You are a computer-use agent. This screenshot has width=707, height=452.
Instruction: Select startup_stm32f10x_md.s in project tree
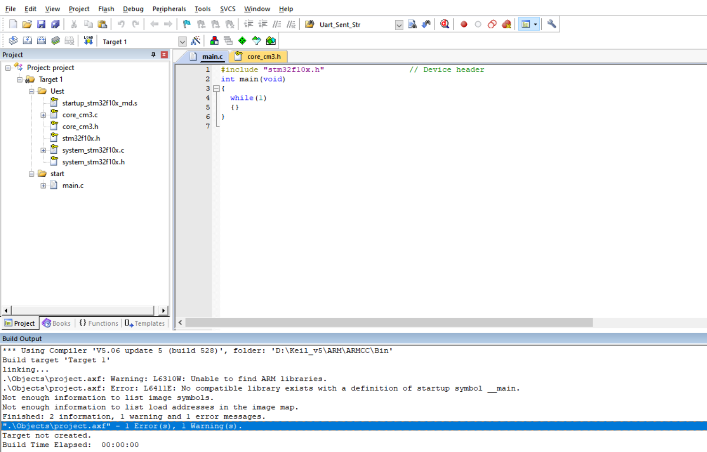click(x=99, y=103)
